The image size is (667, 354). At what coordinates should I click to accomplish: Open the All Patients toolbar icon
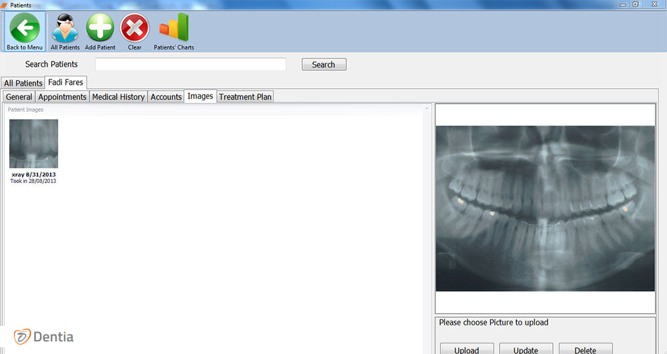(x=65, y=29)
